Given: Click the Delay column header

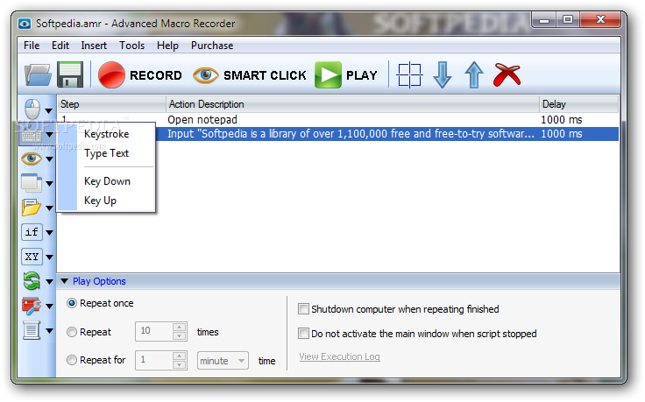Looking at the screenshot, I should click(578, 104).
